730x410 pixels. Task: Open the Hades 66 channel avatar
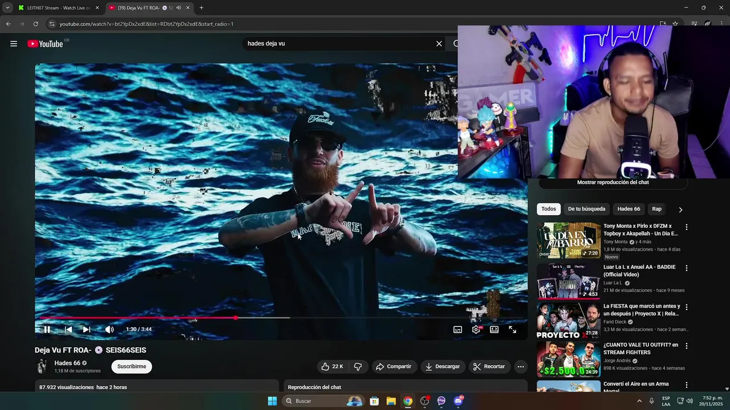tap(42, 366)
